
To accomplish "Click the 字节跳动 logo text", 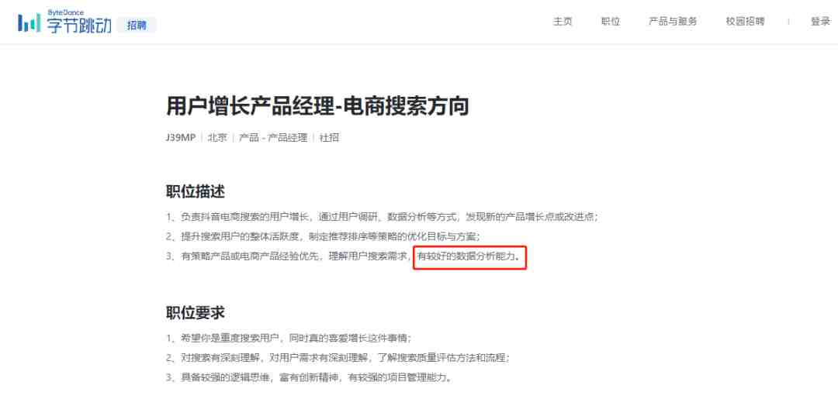I will (79, 25).
